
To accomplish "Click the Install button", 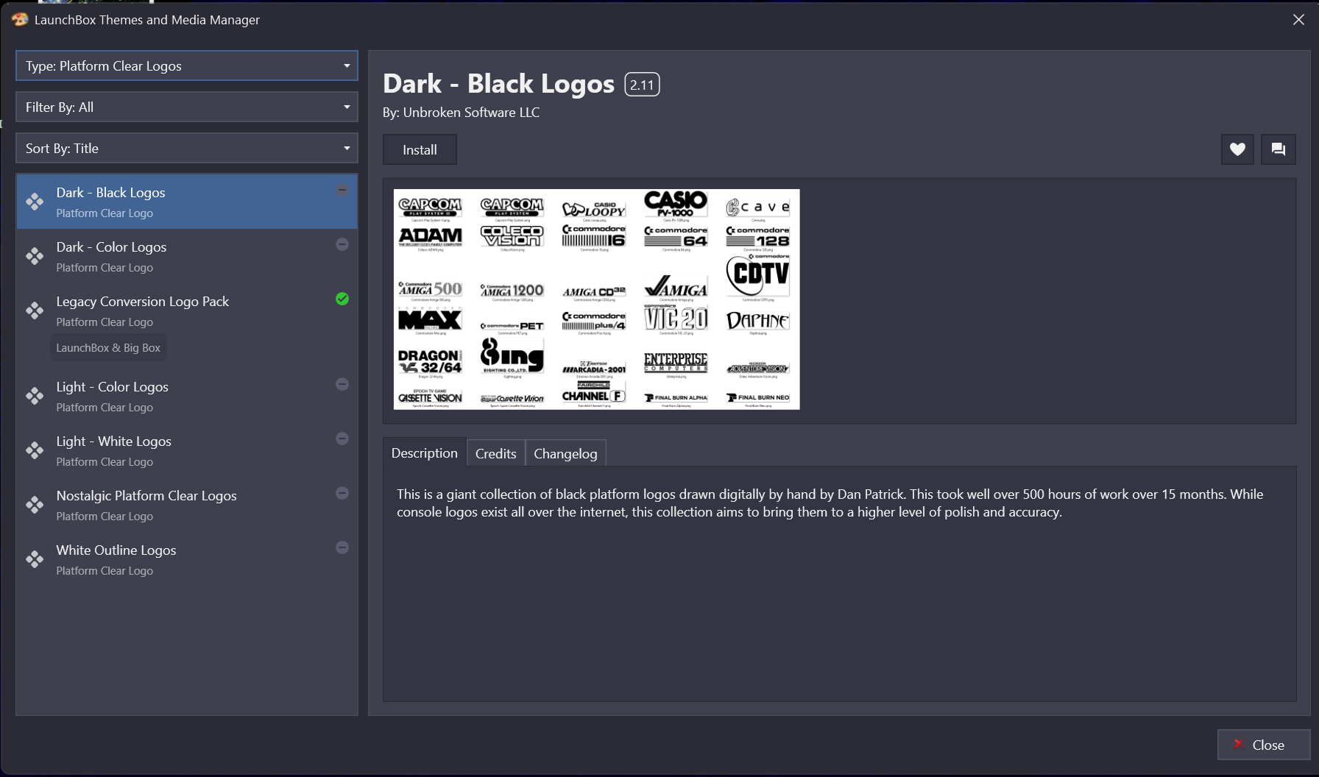I will pyautogui.click(x=420, y=149).
